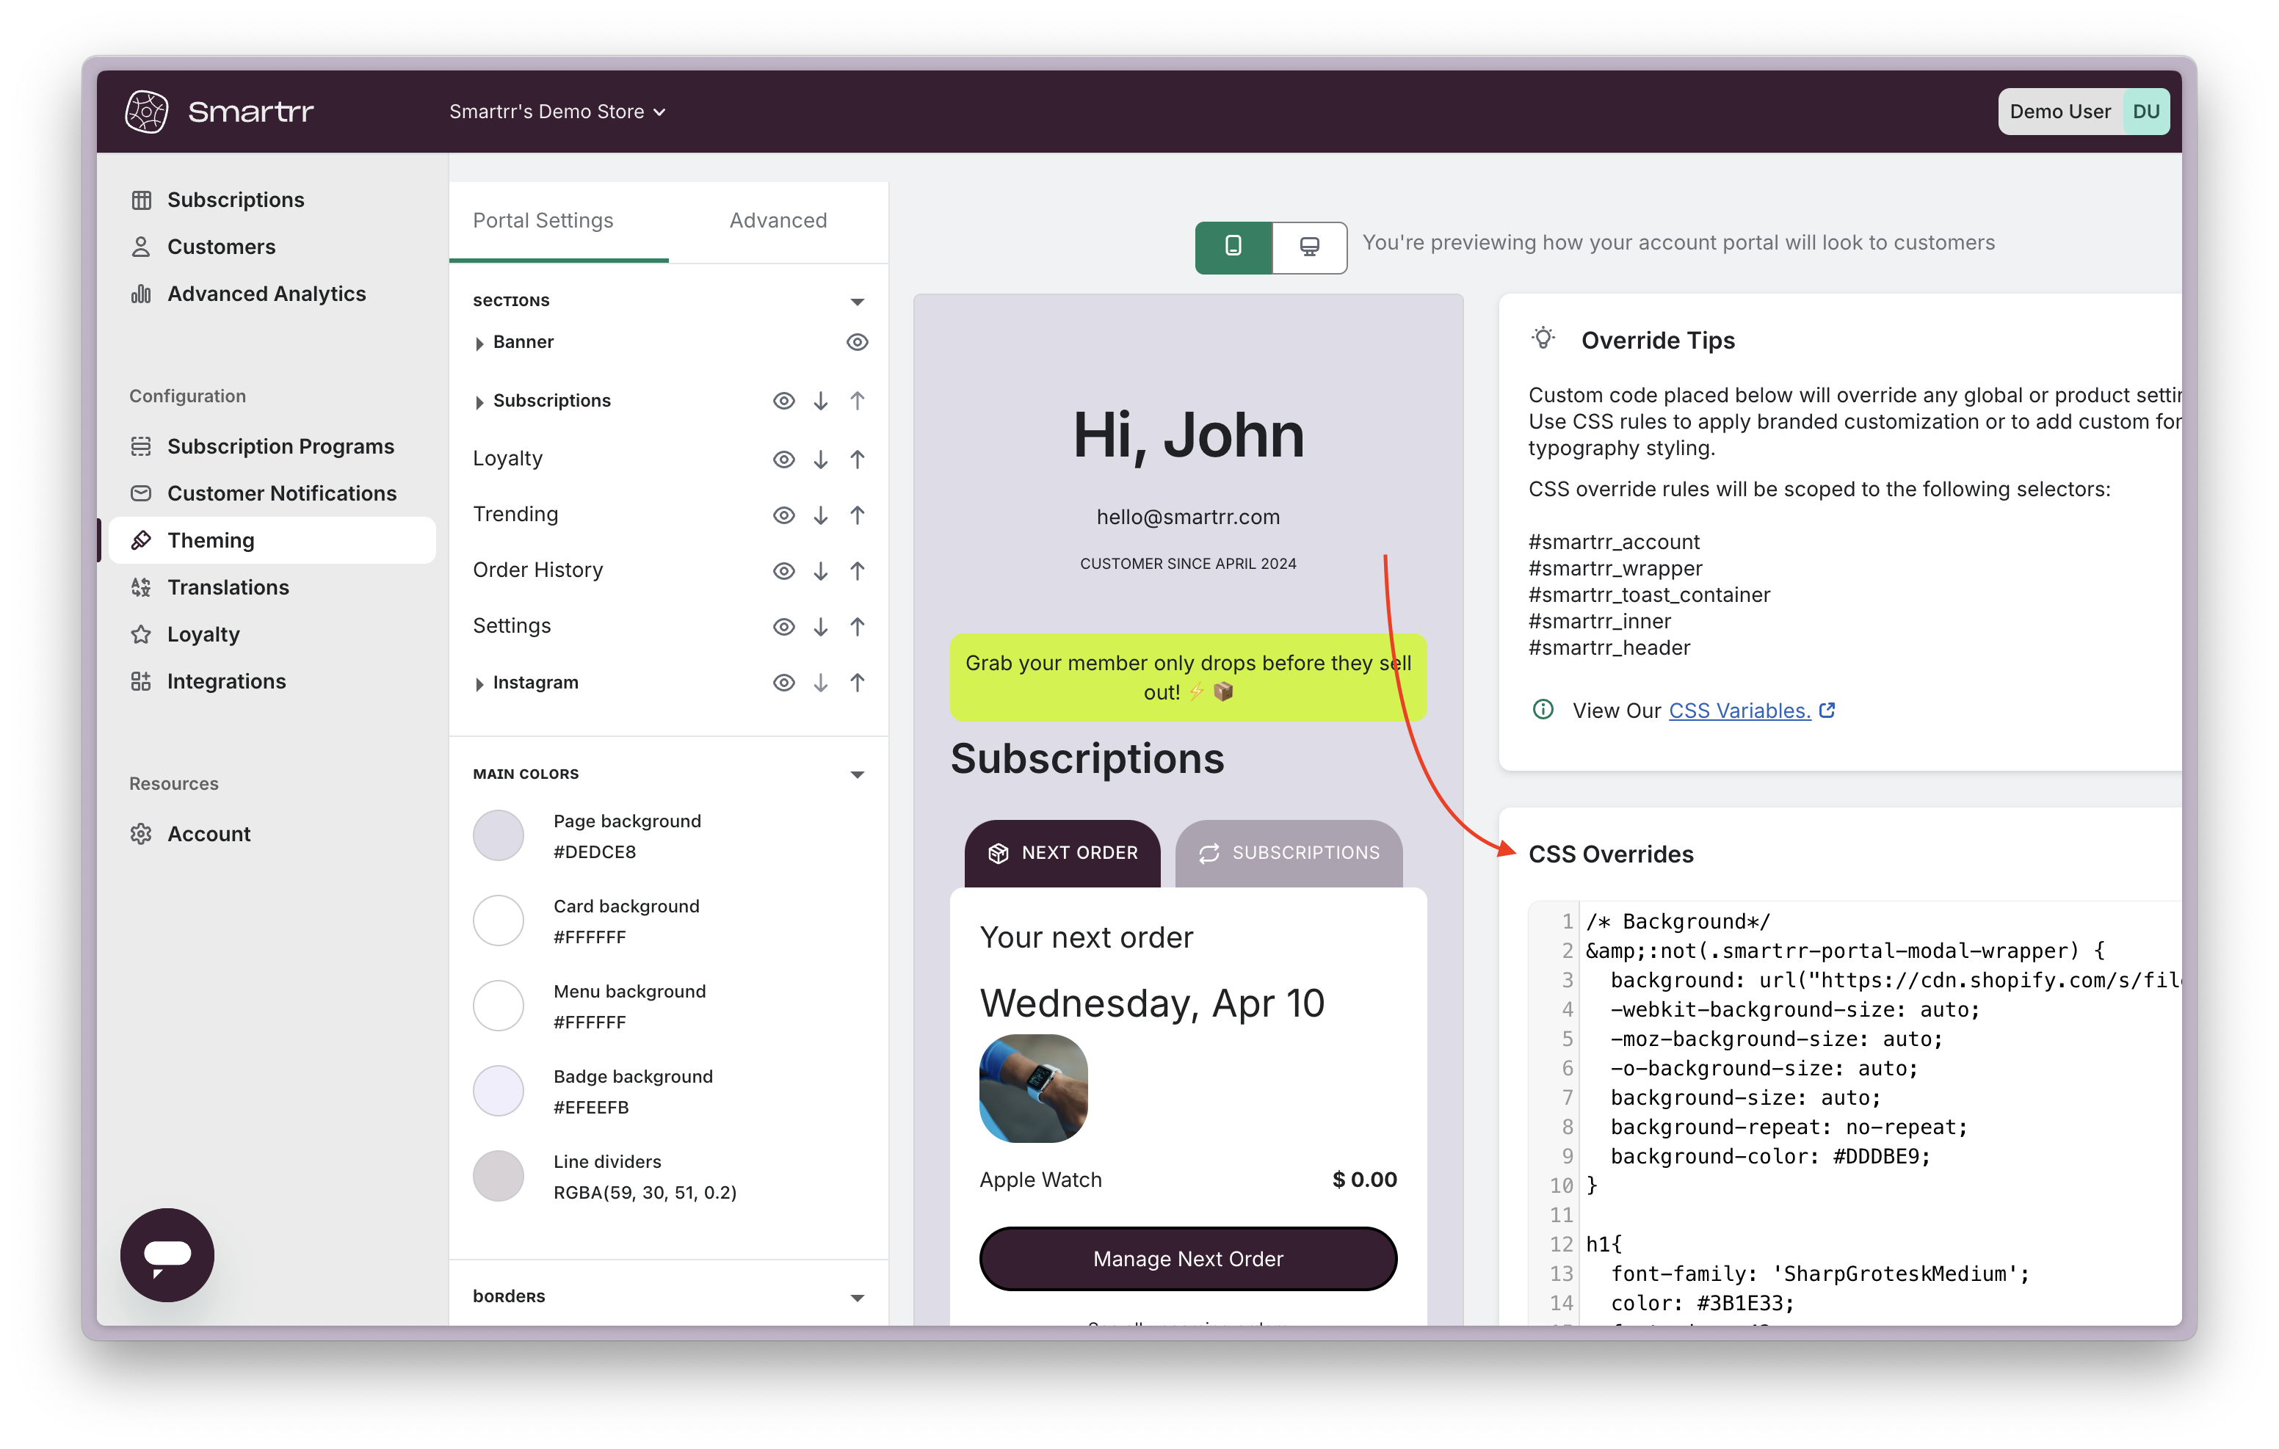This screenshot has width=2279, height=1449.
Task: Click the Apple Watch product thumbnail
Action: click(1034, 1087)
